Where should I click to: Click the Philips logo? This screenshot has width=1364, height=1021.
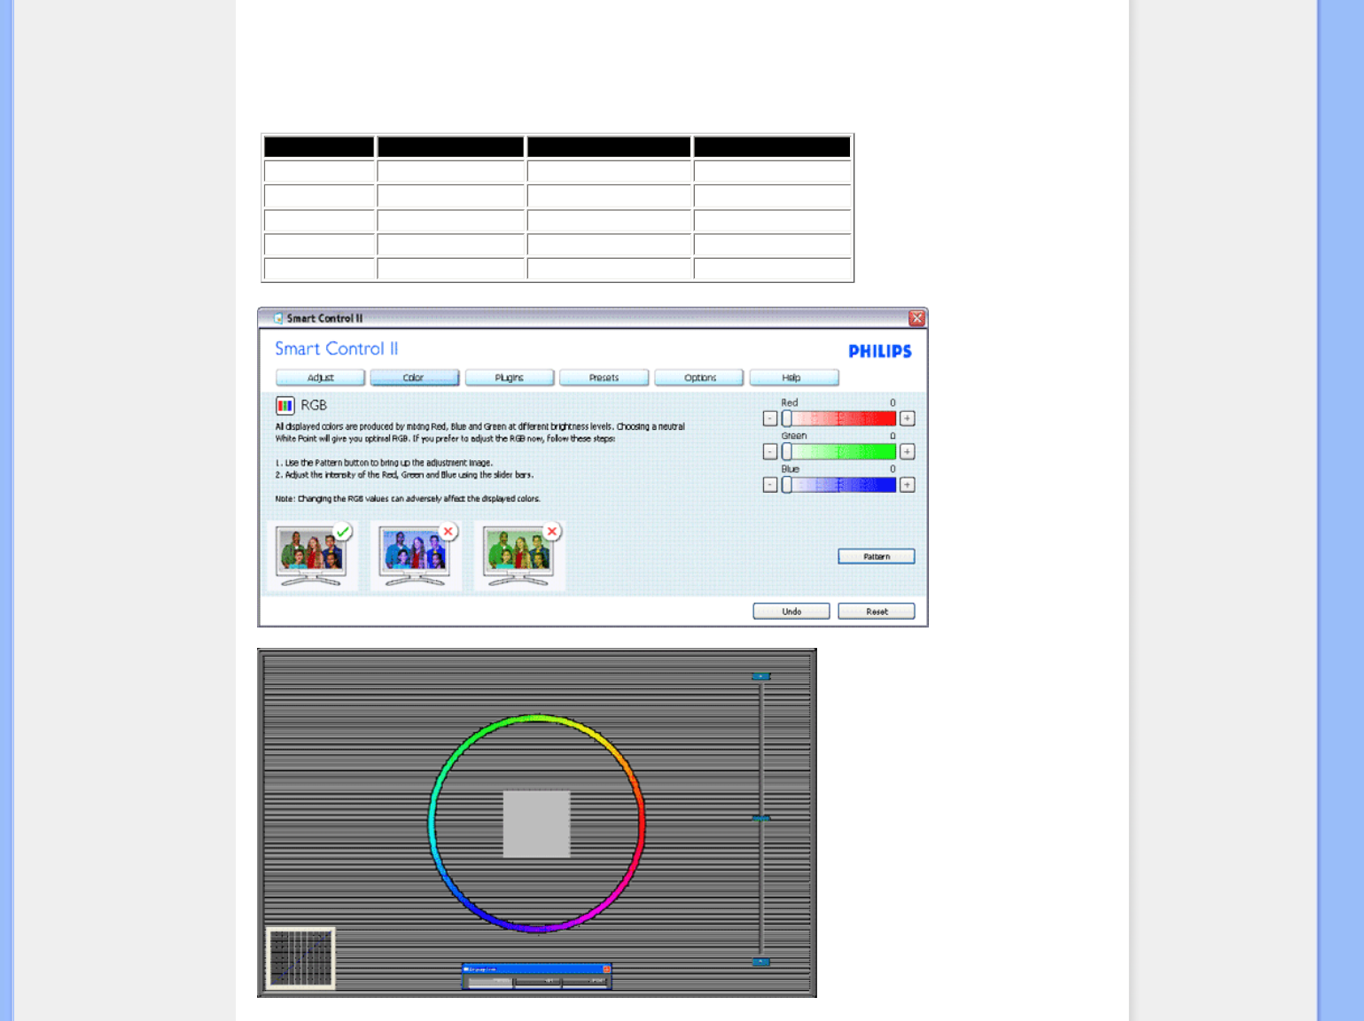pos(879,352)
